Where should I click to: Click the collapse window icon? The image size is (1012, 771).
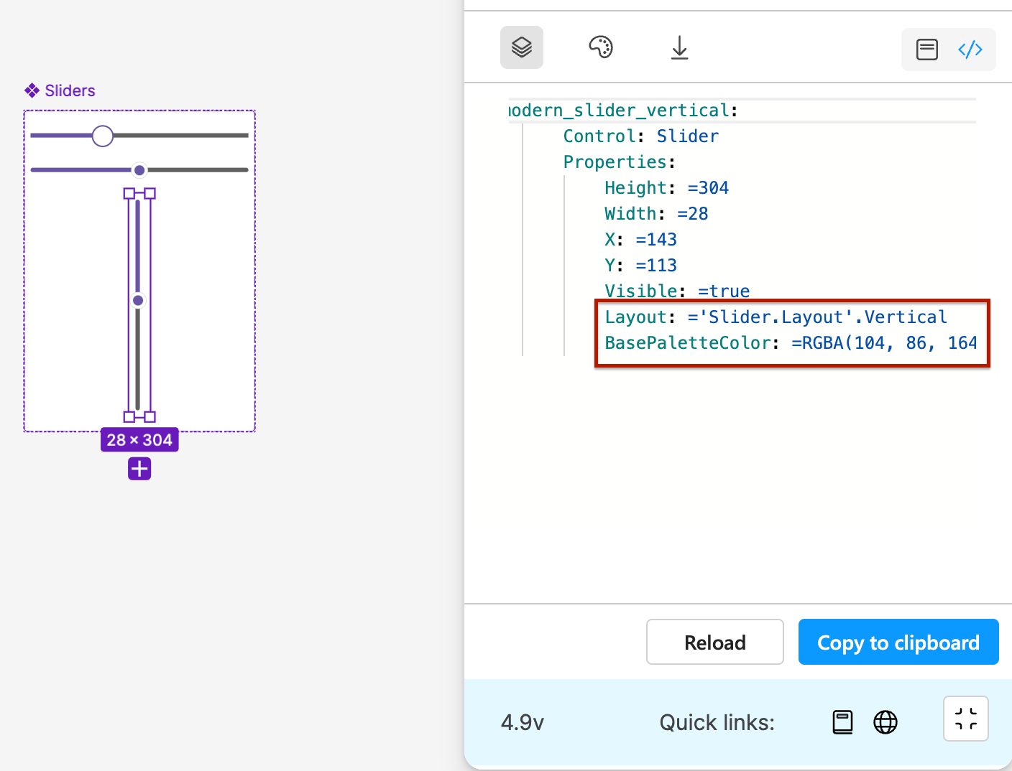coord(966,719)
